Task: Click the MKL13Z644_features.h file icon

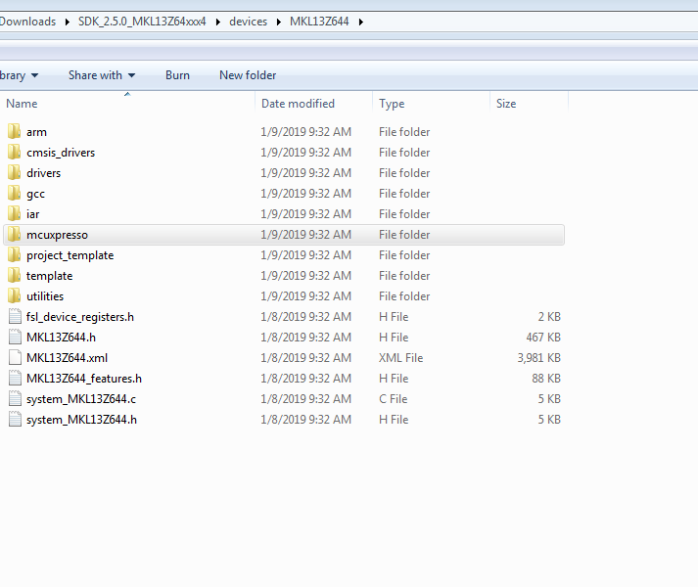Action: [x=15, y=378]
